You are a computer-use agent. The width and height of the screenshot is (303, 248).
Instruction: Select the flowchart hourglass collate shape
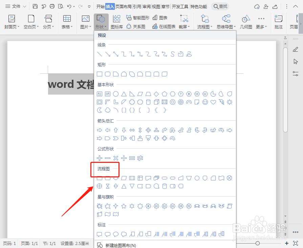click(x=108, y=186)
